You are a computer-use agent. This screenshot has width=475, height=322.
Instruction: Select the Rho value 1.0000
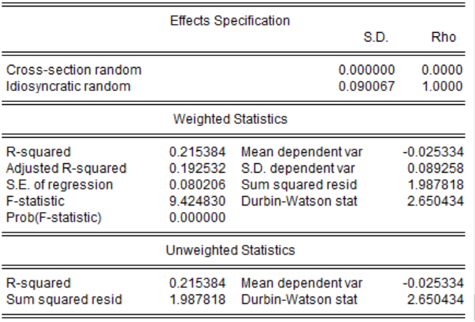click(442, 87)
